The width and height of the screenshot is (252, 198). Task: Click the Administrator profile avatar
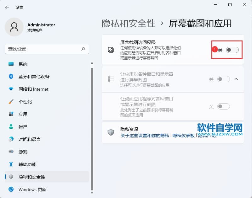(14, 27)
